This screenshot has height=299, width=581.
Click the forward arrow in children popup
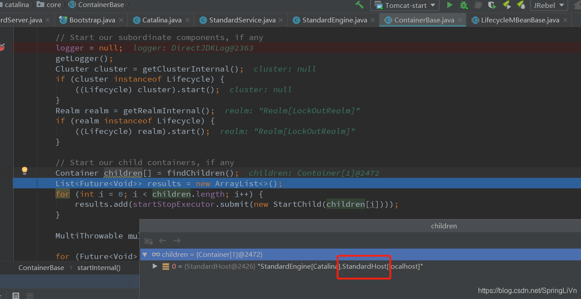(x=177, y=241)
